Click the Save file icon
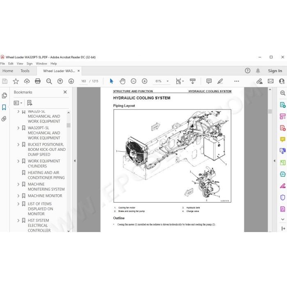 pyautogui.click(x=5, y=81)
